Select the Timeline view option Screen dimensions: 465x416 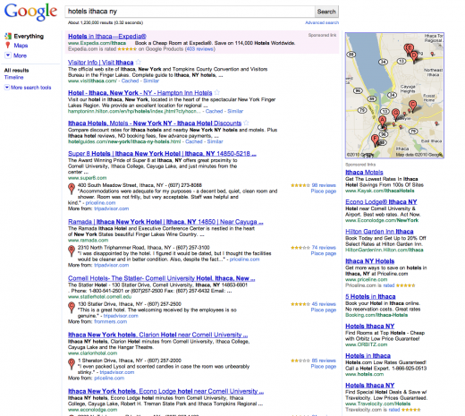tap(13, 77)
